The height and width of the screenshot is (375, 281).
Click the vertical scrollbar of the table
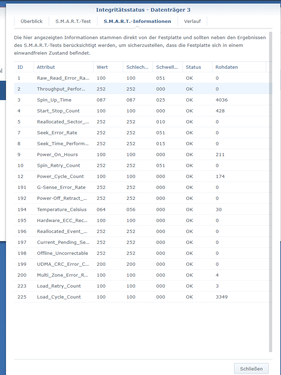(x=270, y=192)
